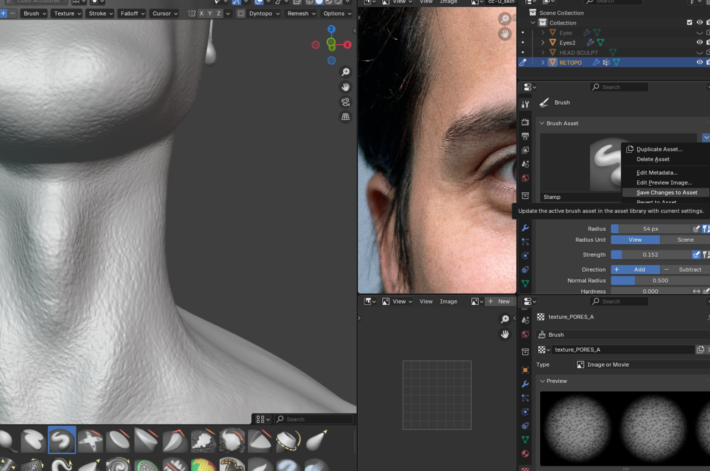Open the Output properties tab in upper editor

point(525,136)
